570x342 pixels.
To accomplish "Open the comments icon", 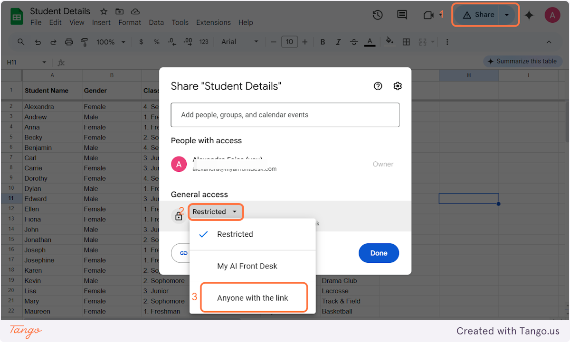I will (402, 15).
